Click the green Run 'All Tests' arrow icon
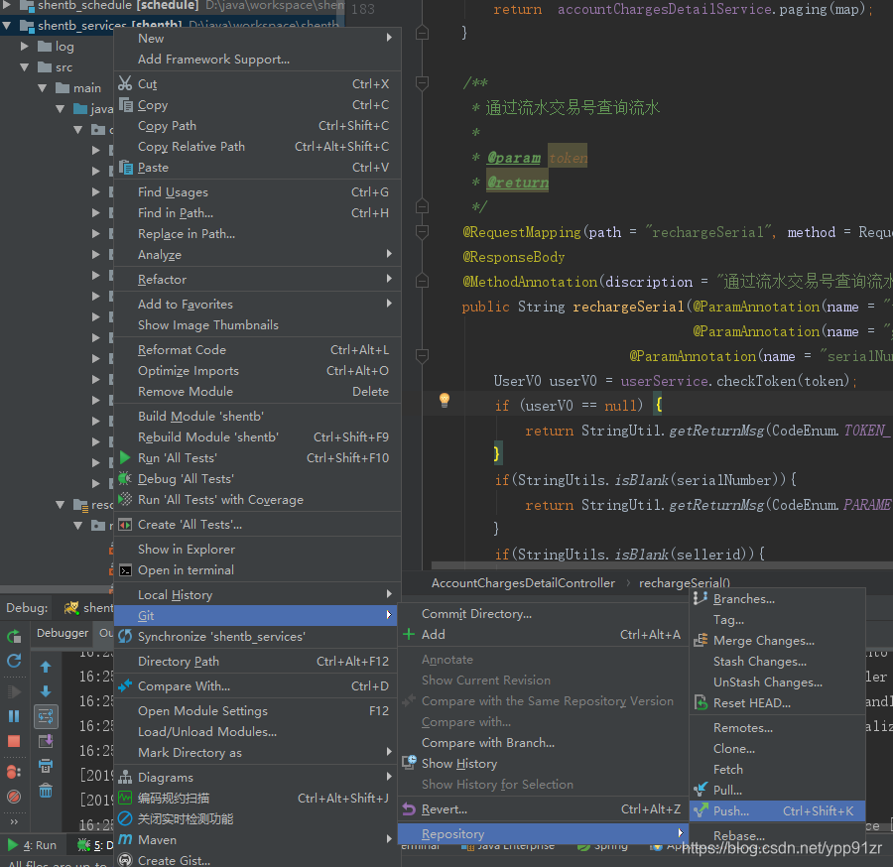The image size is (893, 867). [125, 457]
